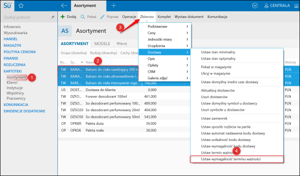Click the checkmark circle icon in header
Screen dimensions: 300x176
click(255, 6)
